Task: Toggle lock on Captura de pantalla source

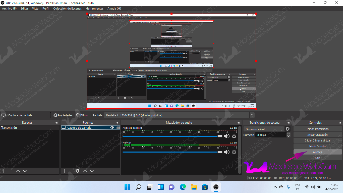Action: pos(118,128)
